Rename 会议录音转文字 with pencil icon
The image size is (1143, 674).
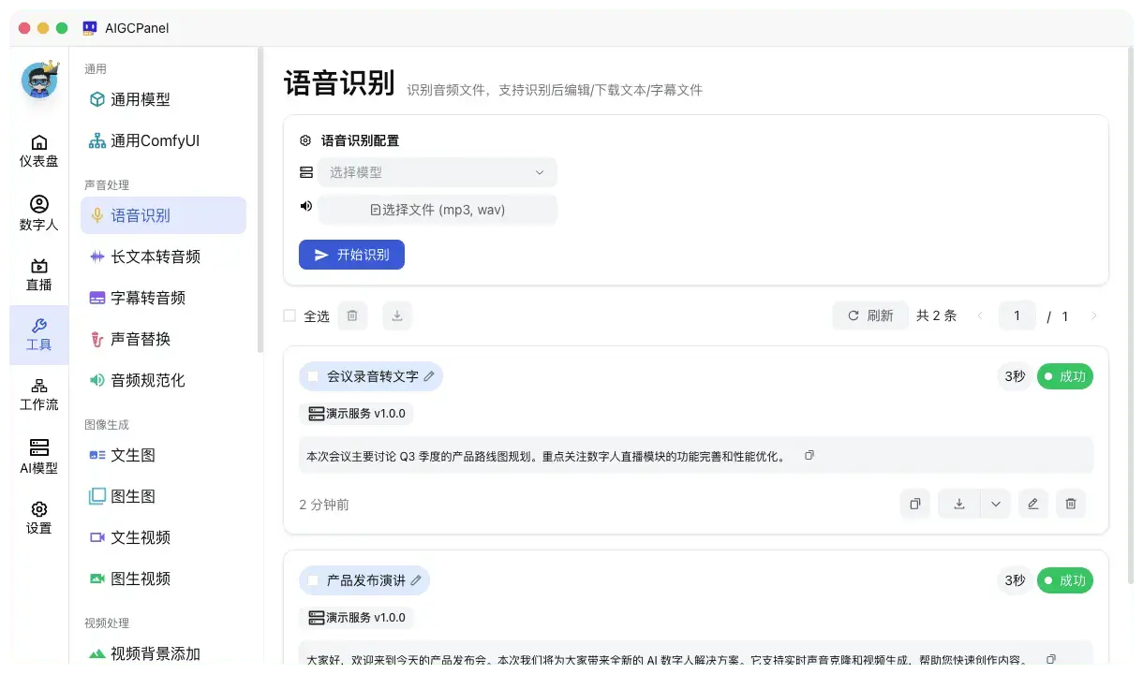point(429,376)
